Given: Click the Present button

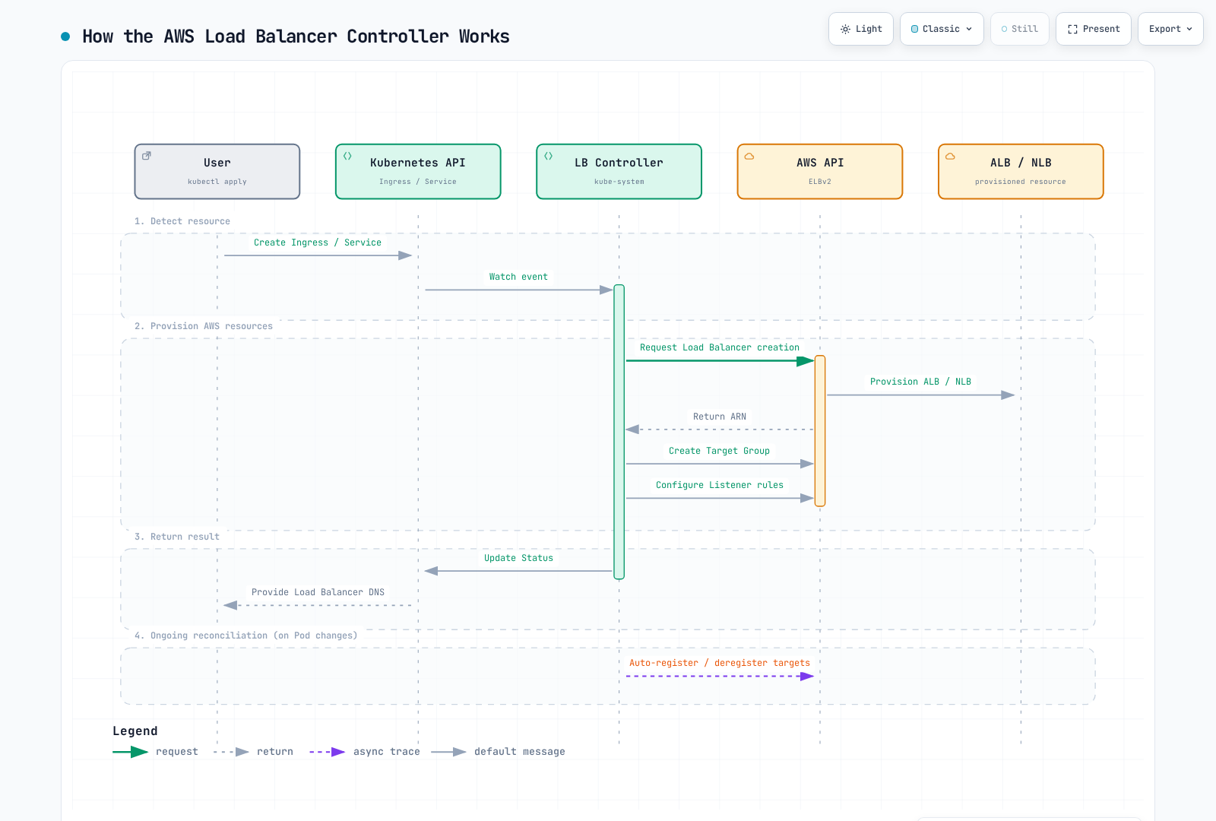Looking at the screenshot, I should coord(1094,29).
